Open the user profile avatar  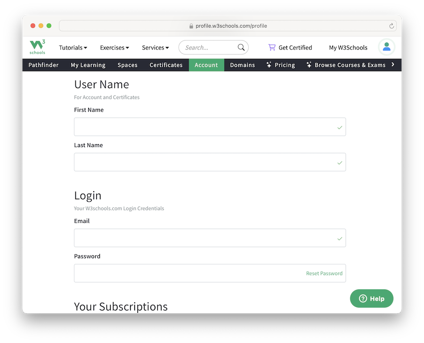pos(386,47)
